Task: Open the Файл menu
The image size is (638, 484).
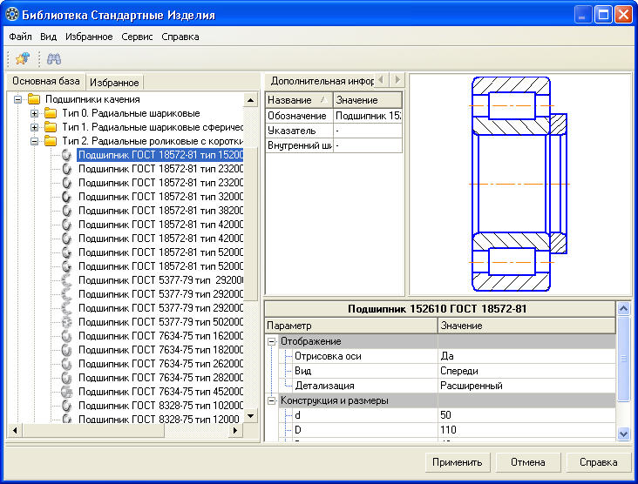Action: (20, 37)
